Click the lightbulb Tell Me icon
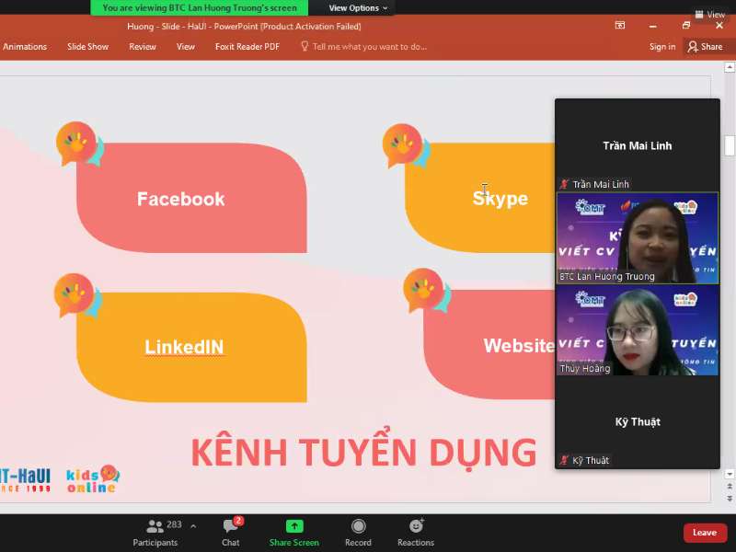This screenshot has height=552, width=736. [x=304, y=47]
